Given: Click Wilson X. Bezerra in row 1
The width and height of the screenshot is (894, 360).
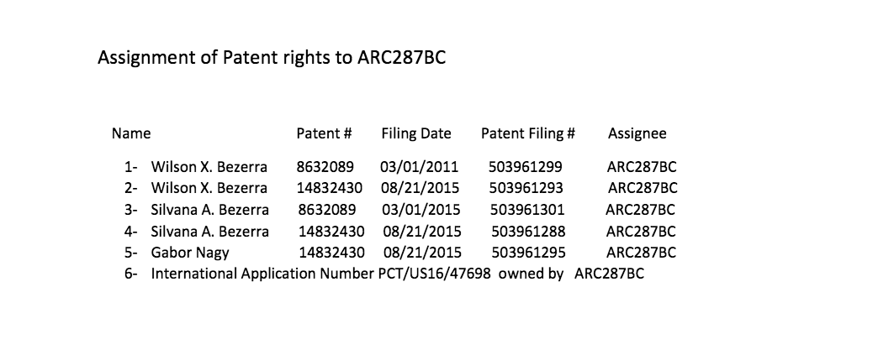Looking at the screenshot, I should (209, 167).
